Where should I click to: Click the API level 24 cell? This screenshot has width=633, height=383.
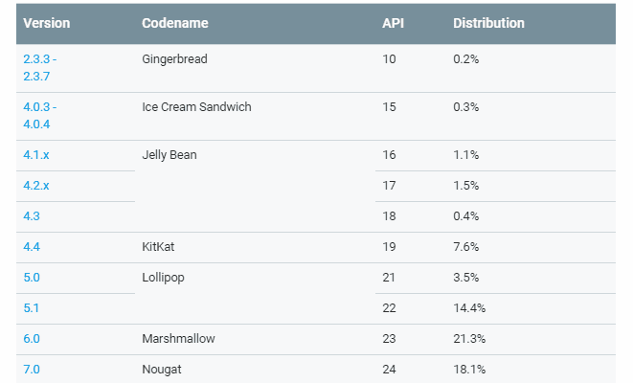pyautogui.click(x=389, y=370)
